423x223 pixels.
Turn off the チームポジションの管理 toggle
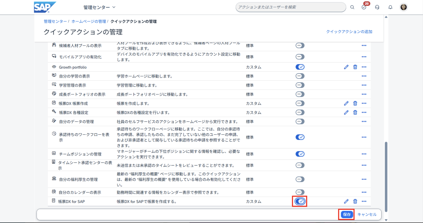(x=300, y=154)
